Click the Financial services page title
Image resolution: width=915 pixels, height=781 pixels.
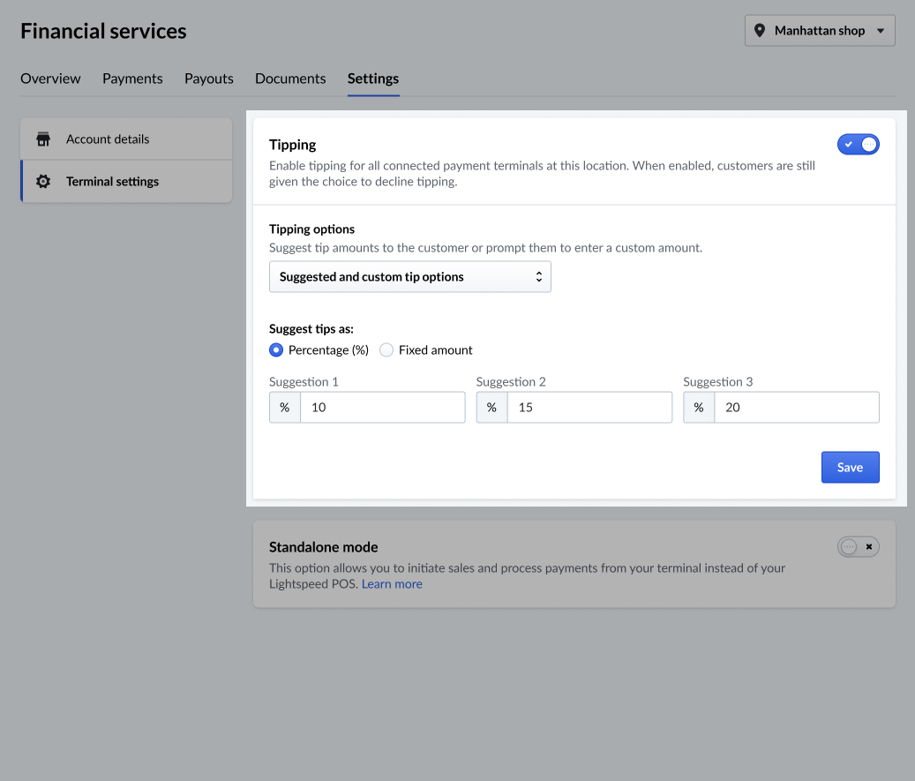click(103, 31)
